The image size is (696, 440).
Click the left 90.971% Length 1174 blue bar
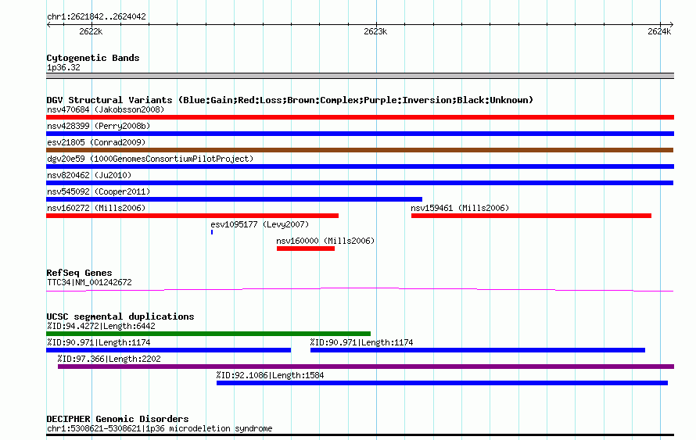[x=168, y=350]
